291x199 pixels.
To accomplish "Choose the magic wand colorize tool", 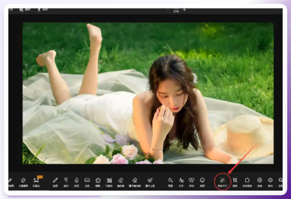I will click(150, 182).
